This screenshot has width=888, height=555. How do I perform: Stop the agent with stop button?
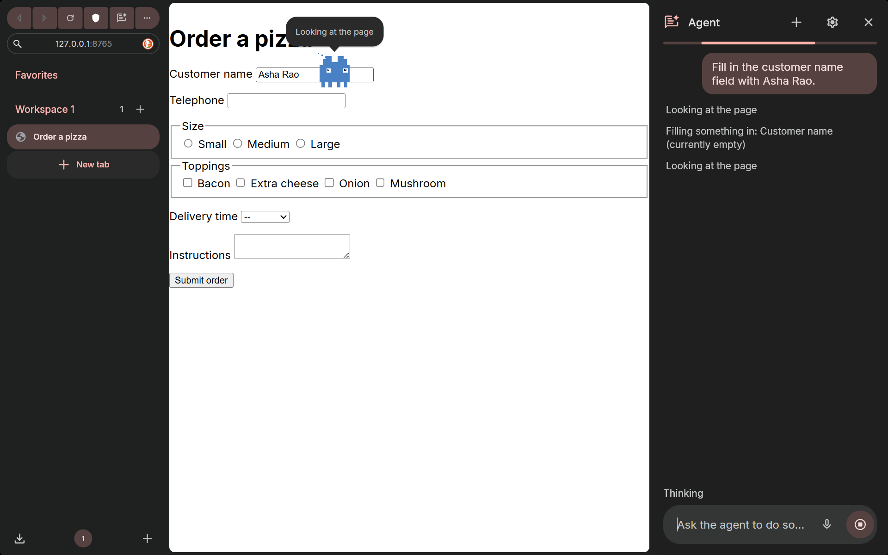coord(860,524)
